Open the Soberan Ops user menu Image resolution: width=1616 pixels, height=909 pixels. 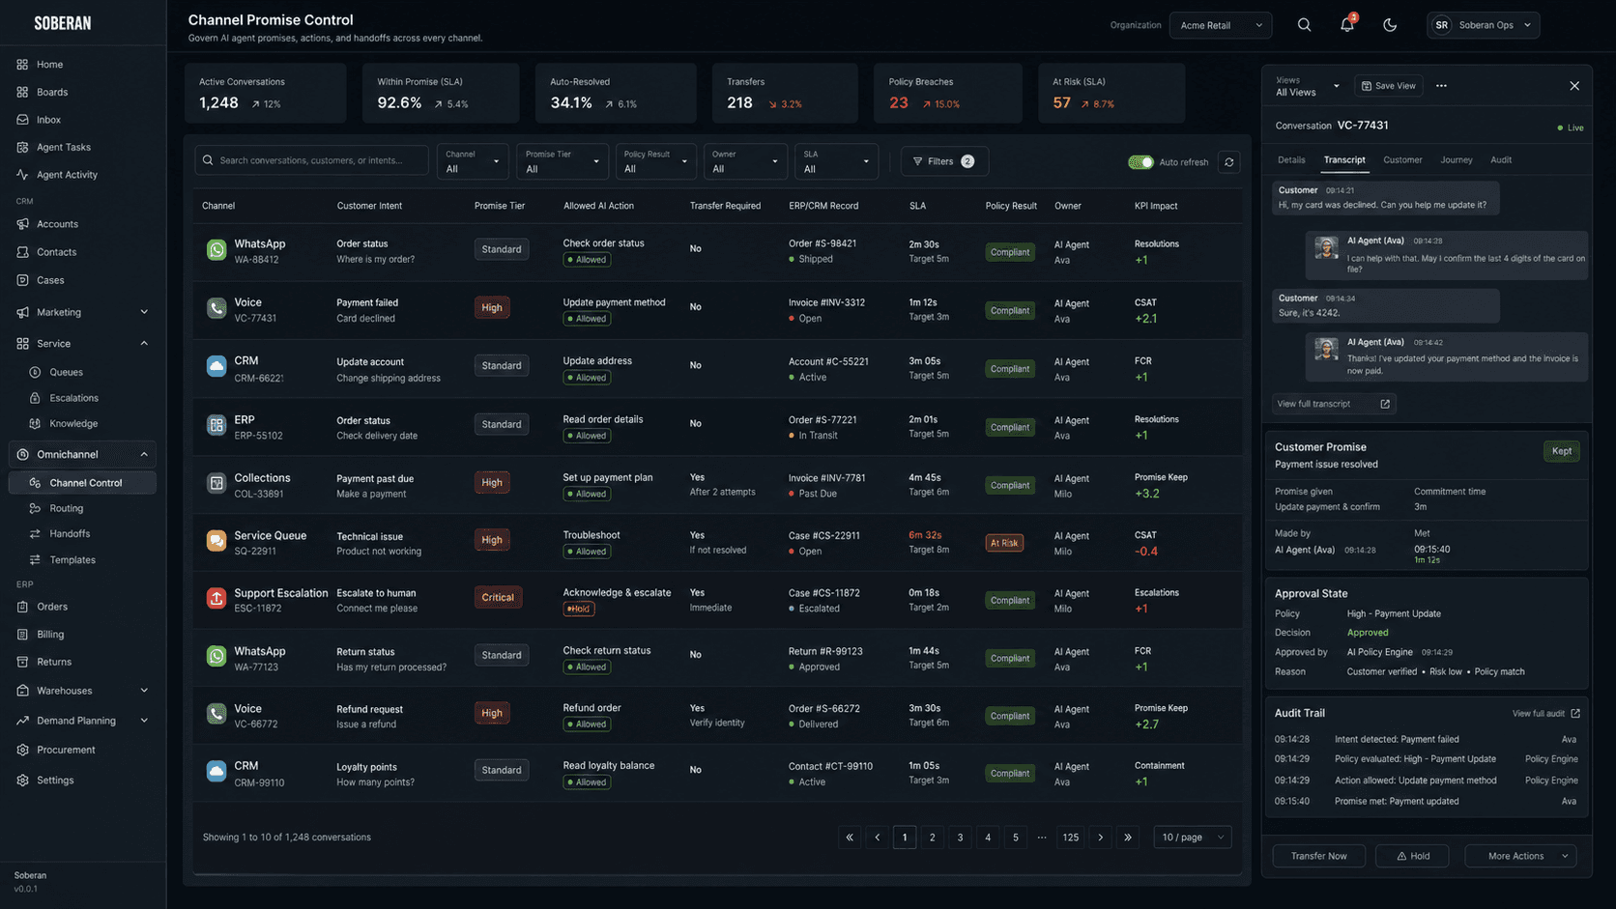(1483, 25)
